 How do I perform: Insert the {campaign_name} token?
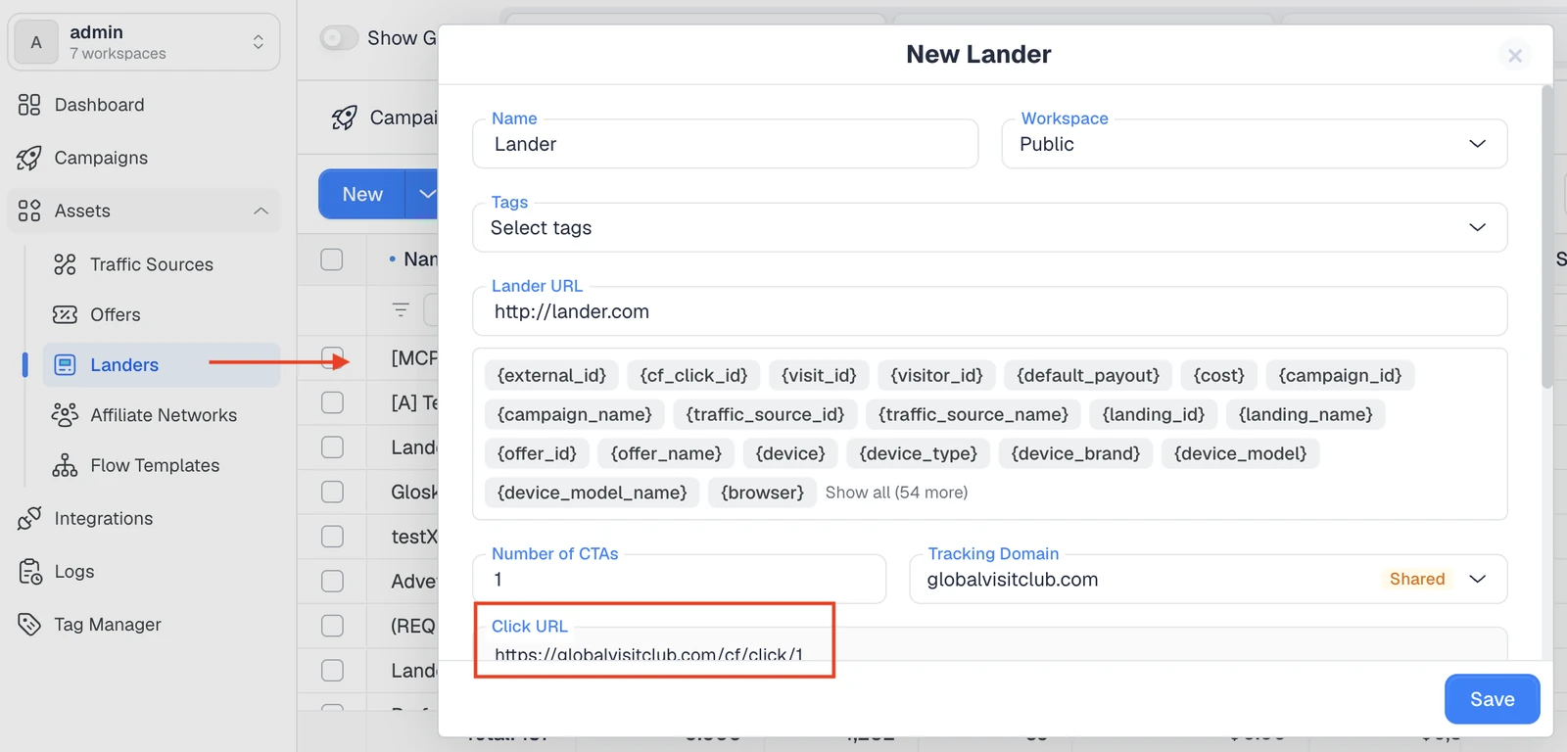[575, 414]
